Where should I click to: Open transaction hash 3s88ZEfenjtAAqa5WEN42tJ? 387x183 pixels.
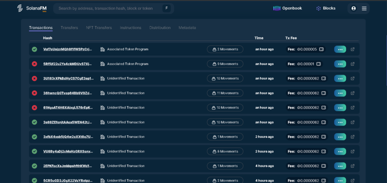(x=68, y=122)
